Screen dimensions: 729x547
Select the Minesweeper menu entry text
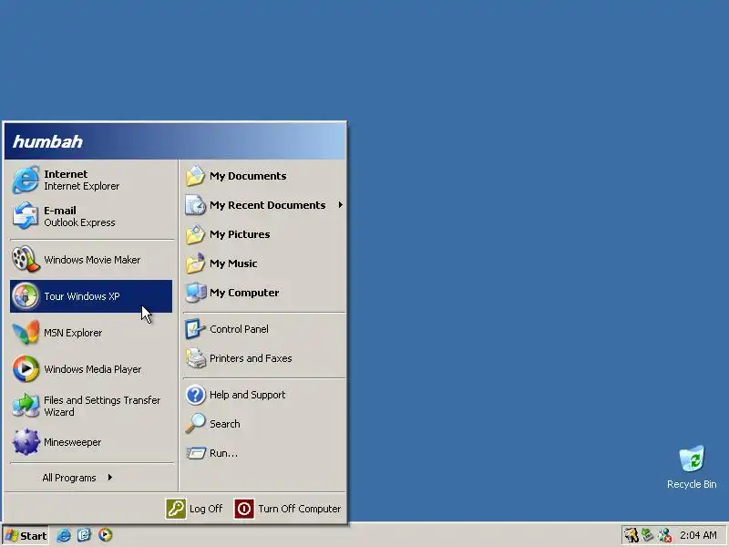point(72,442)
